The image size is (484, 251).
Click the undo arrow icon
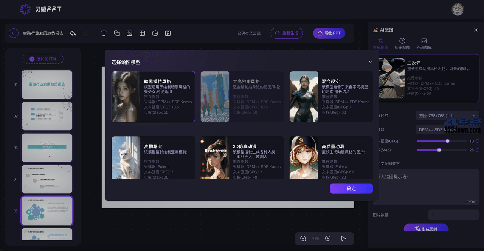coord(73,33)
